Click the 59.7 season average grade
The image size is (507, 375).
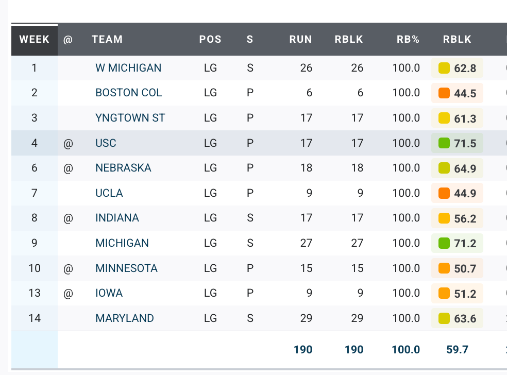coord(457,350)
